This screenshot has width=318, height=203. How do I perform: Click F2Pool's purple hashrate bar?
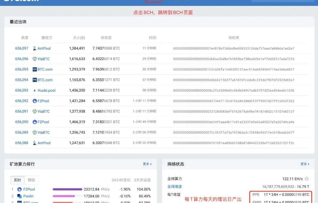pos(67,189)
